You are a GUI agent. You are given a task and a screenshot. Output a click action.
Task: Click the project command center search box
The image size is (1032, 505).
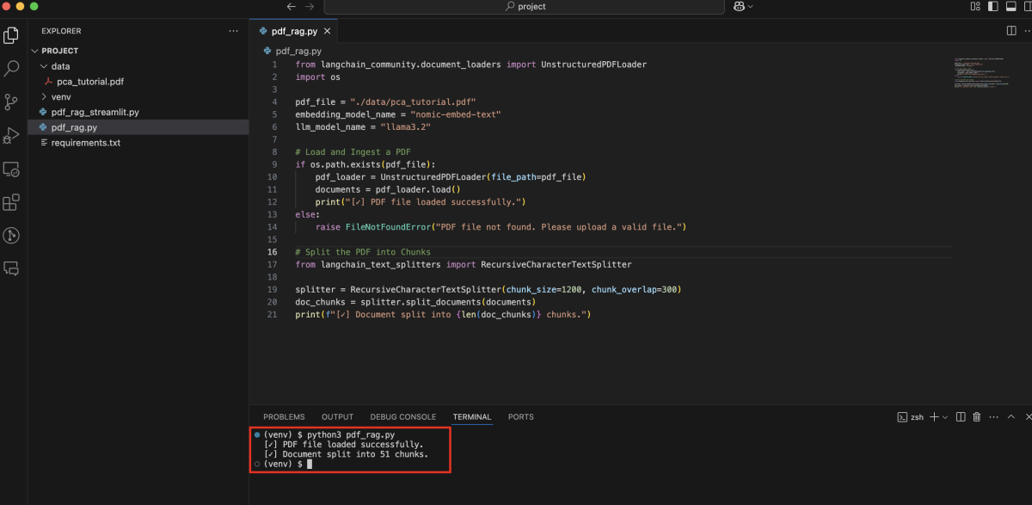click(524, 6)
